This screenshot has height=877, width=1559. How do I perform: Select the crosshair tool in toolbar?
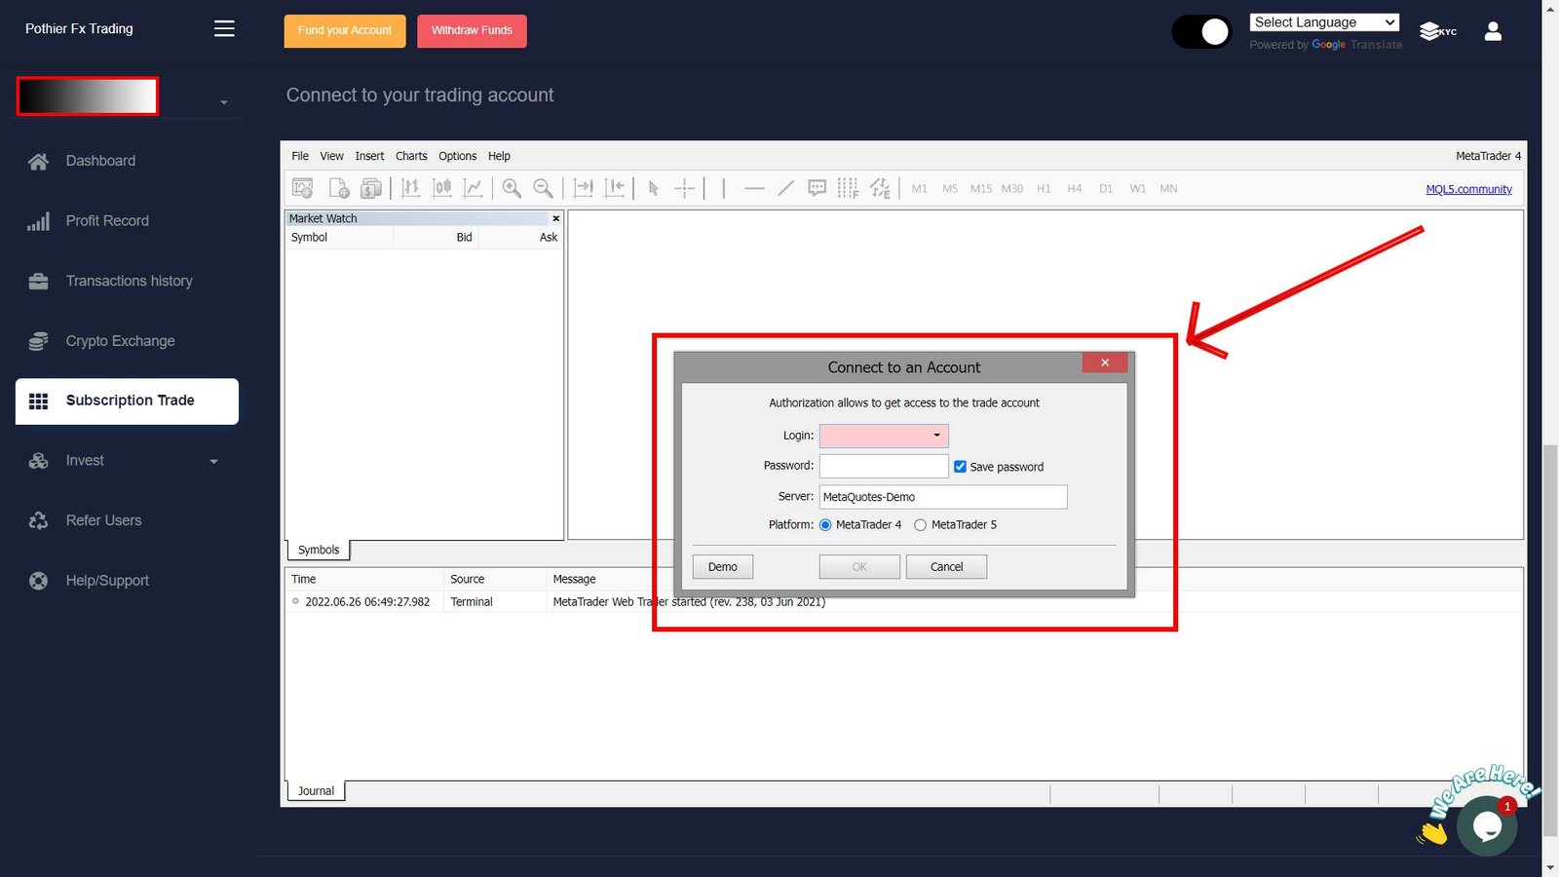click(685, 189)
